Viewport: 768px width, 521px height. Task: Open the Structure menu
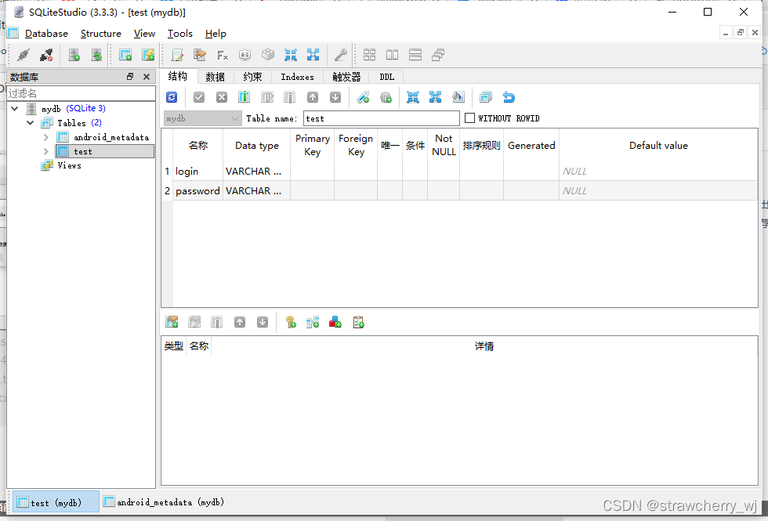coord(101,33)
